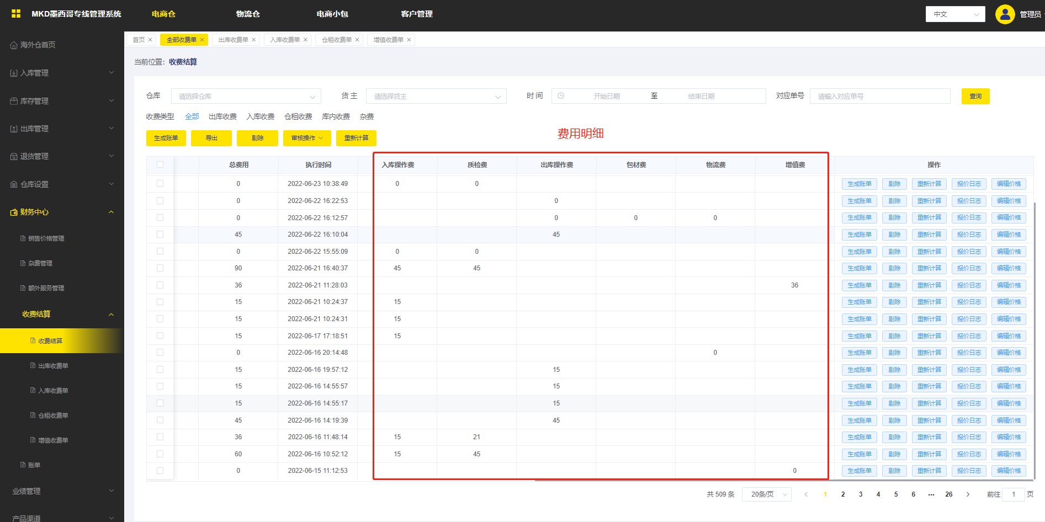Filter by 仓租收费 fee type tab

(298, 116)
